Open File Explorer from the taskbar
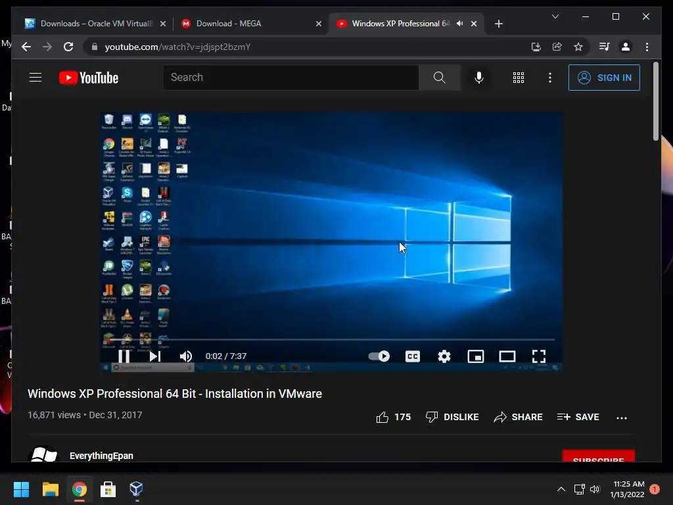The height and width of the screenshot is (505, 673). tap(50, 489)
